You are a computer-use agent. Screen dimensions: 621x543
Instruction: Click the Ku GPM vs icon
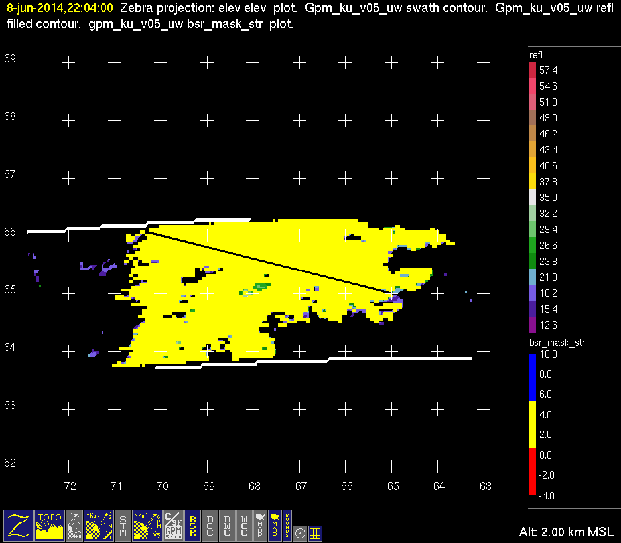point(147,525)
